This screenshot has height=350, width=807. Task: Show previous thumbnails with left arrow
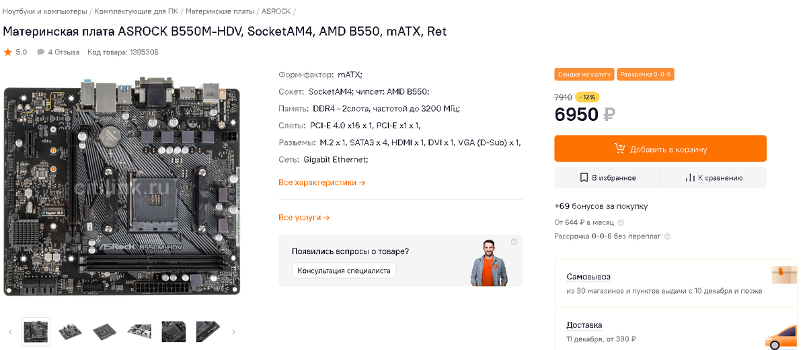point(10,332)
